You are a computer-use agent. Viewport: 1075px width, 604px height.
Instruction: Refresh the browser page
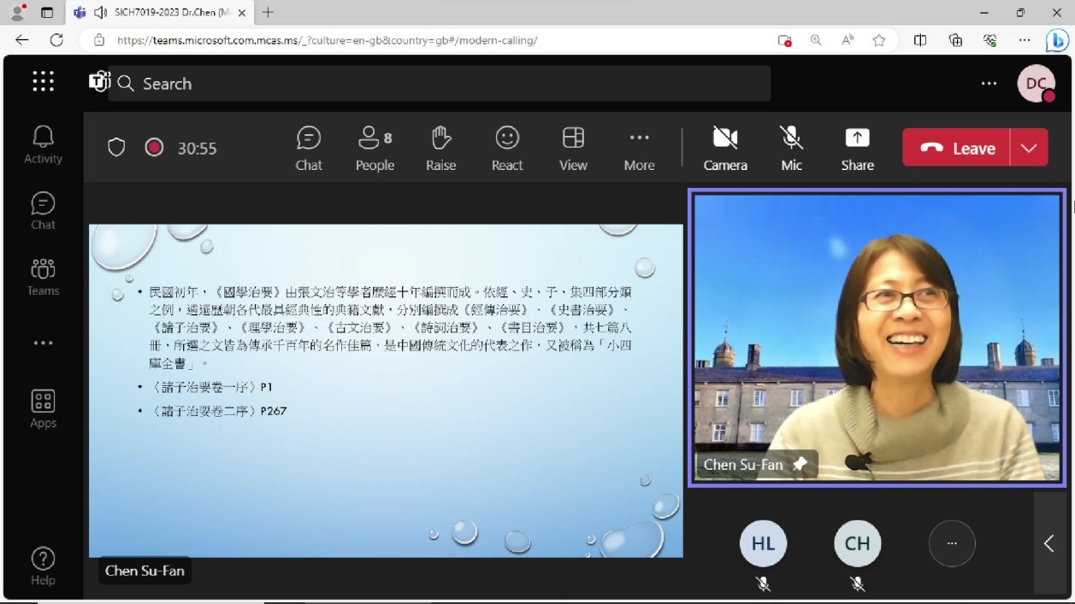coord(56,40)
